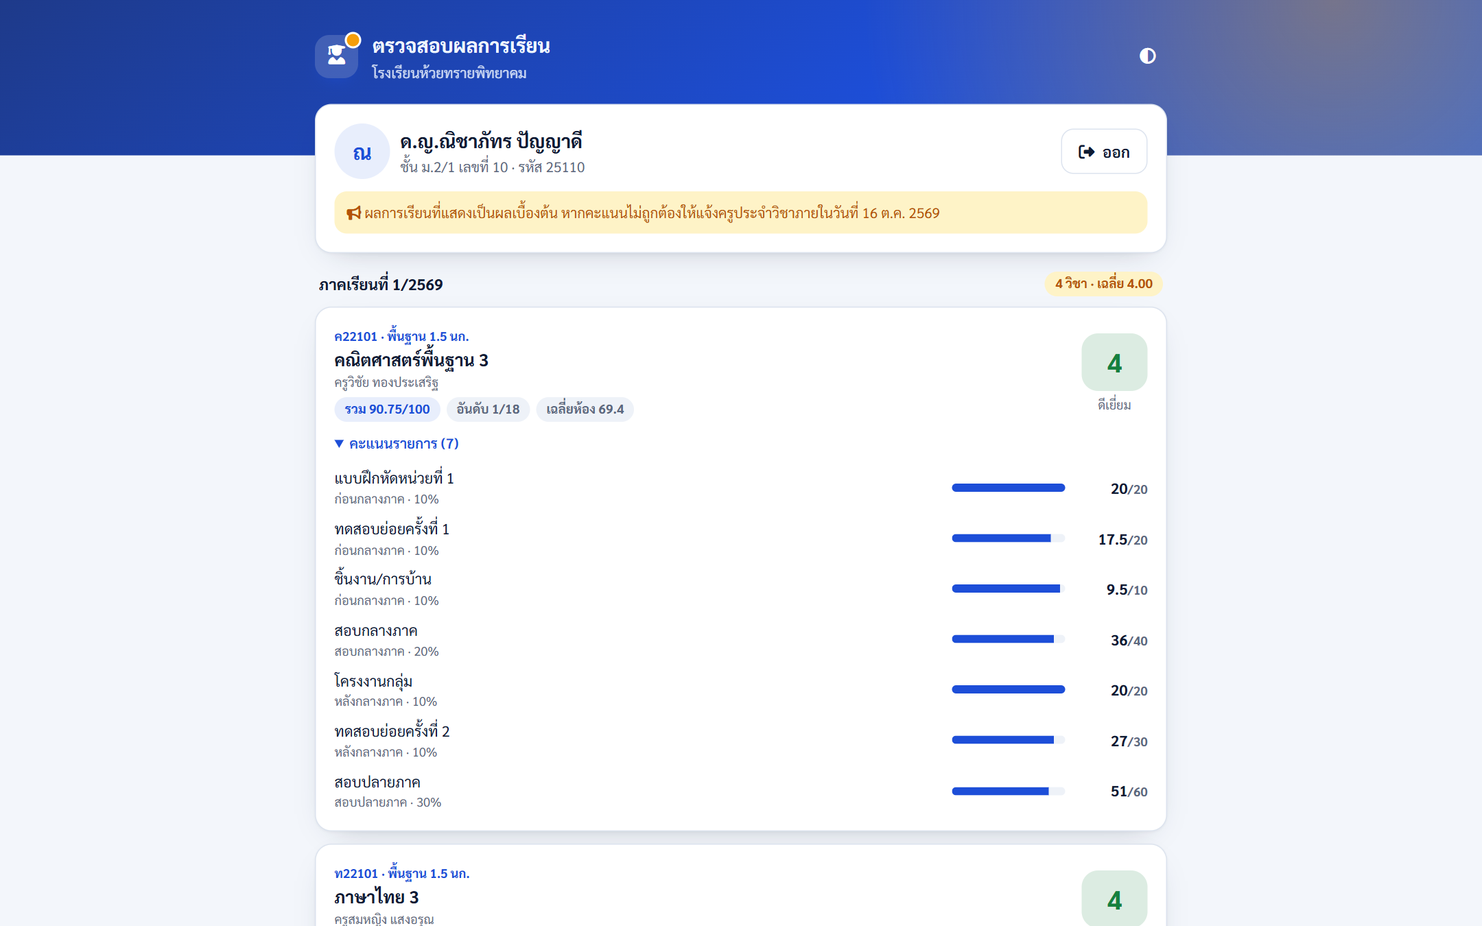Click the ออก logout button
1482x926 pixels.
tap(1104, 152)
